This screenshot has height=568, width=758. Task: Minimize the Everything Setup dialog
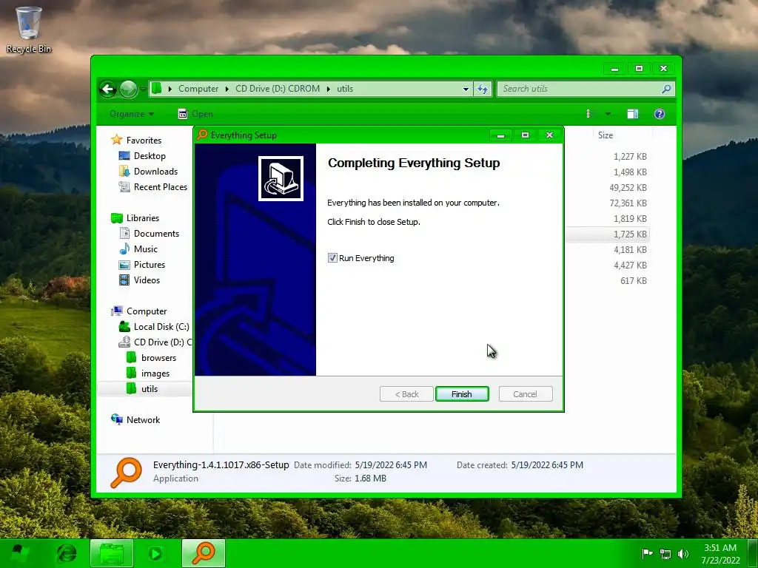tap(501, 135)
